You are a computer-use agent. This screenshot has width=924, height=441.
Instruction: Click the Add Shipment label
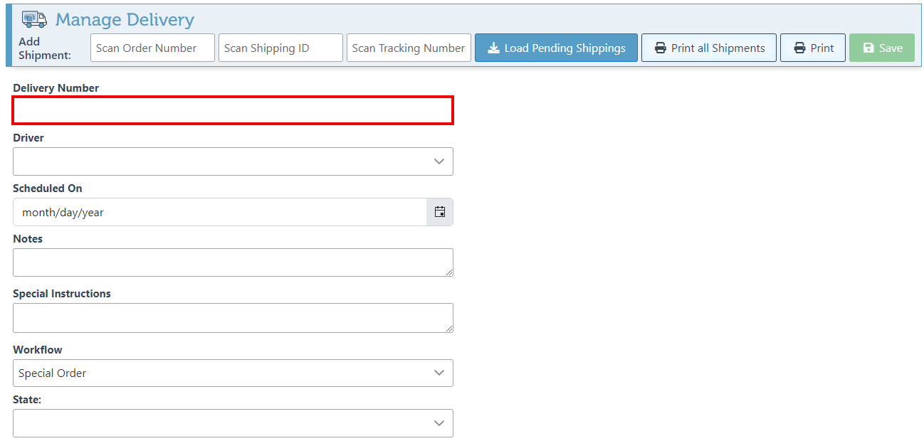click(x=44, y=48)
